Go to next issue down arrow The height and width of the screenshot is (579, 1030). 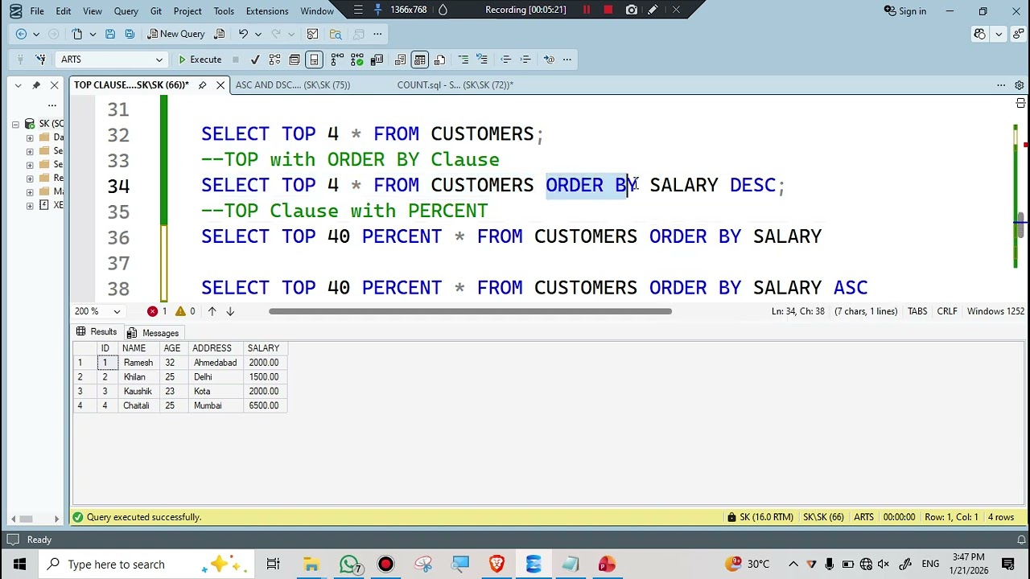[x=230, y=311]
